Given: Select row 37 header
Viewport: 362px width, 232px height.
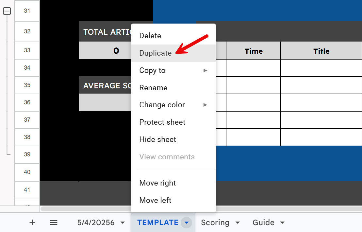Looking at the screenshot, I should coord(27,119).
